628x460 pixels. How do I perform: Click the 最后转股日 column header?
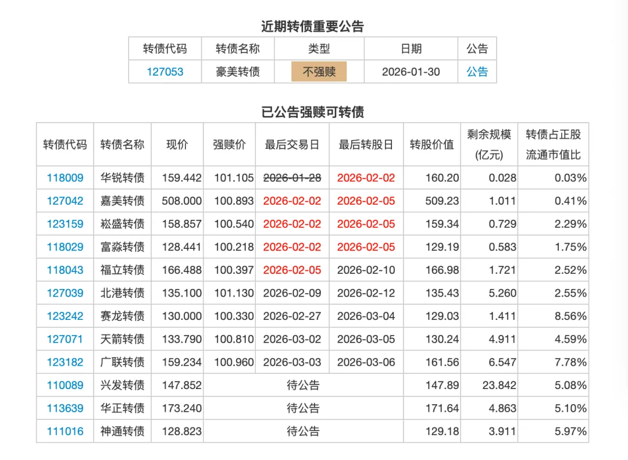(366, 144)
